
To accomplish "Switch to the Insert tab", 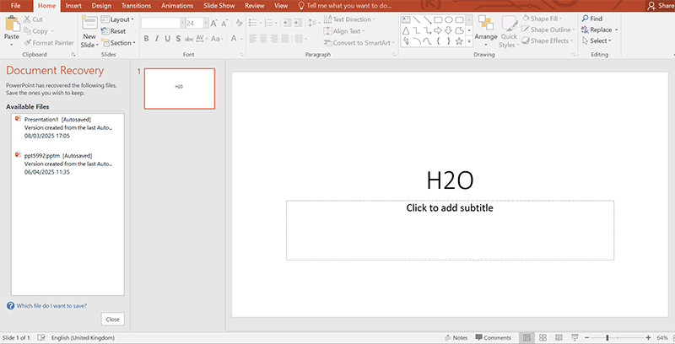I will (x=73, y=6).
